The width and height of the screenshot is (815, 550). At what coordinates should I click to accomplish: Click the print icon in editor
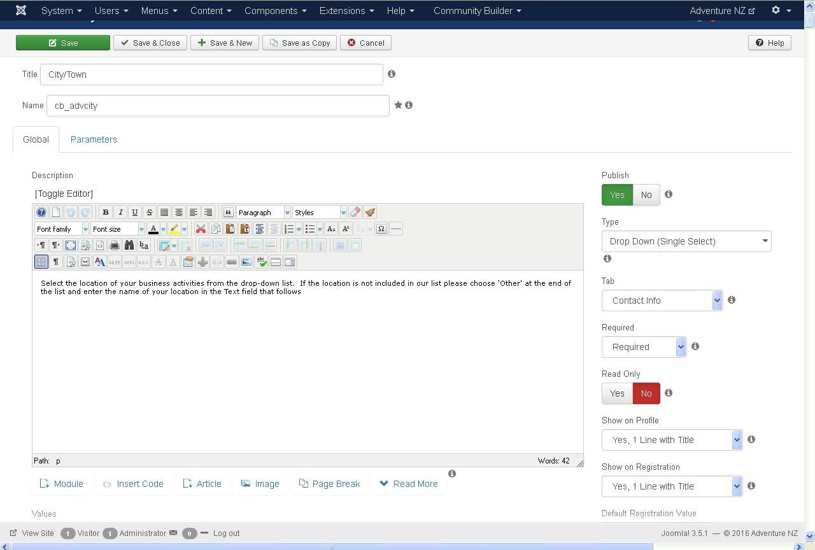click(x=115, y=245)
